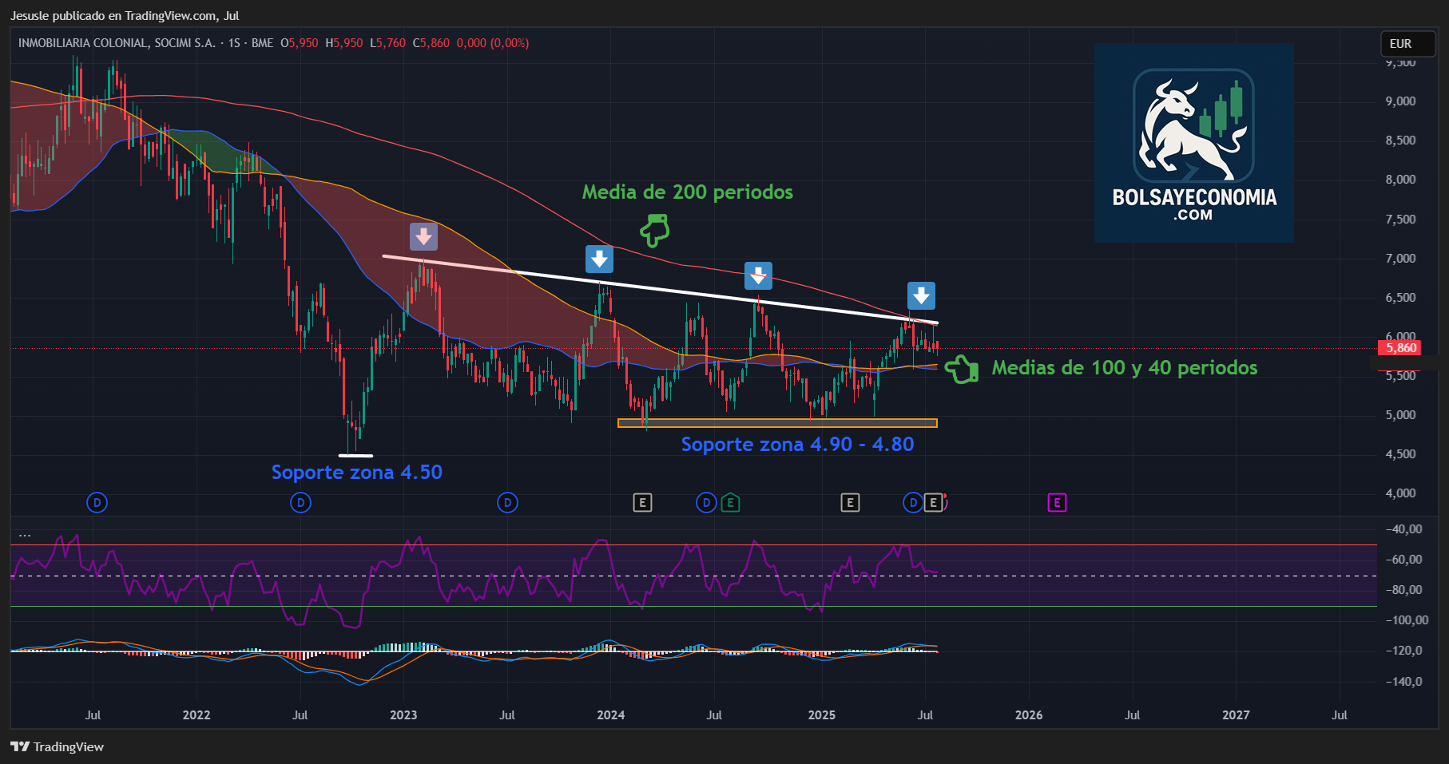
Task: Select the white earnings E marker in early 2025
Action: (x=850, y=502)
